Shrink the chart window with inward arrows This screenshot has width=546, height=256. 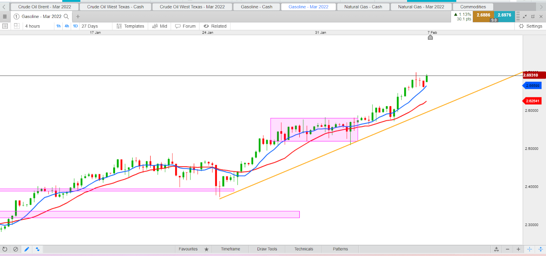tap(525, 17)
